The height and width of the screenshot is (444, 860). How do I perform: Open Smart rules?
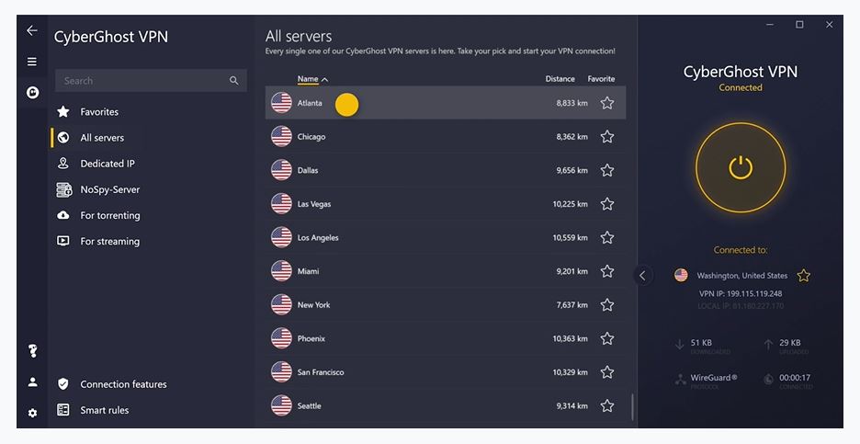104,410
